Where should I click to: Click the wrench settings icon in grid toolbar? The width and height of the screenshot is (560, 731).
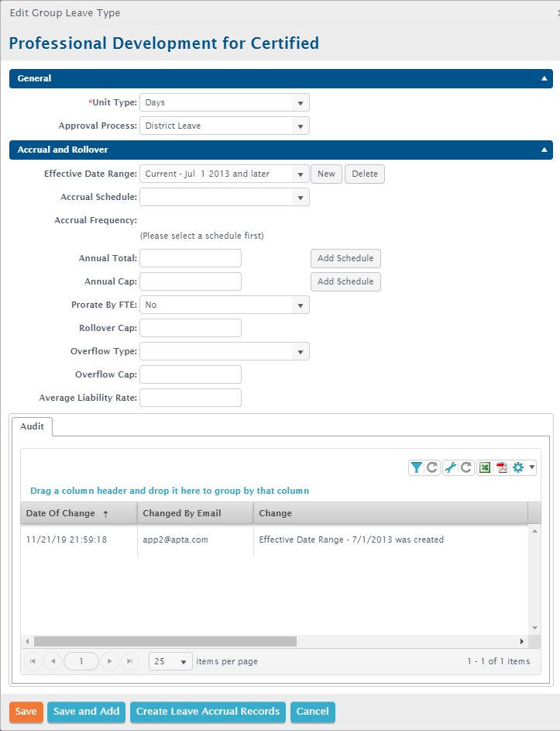click(x=450, y=467)
